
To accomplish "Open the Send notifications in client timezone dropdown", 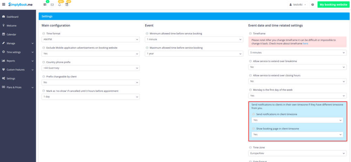I will (x=297, y=120).
